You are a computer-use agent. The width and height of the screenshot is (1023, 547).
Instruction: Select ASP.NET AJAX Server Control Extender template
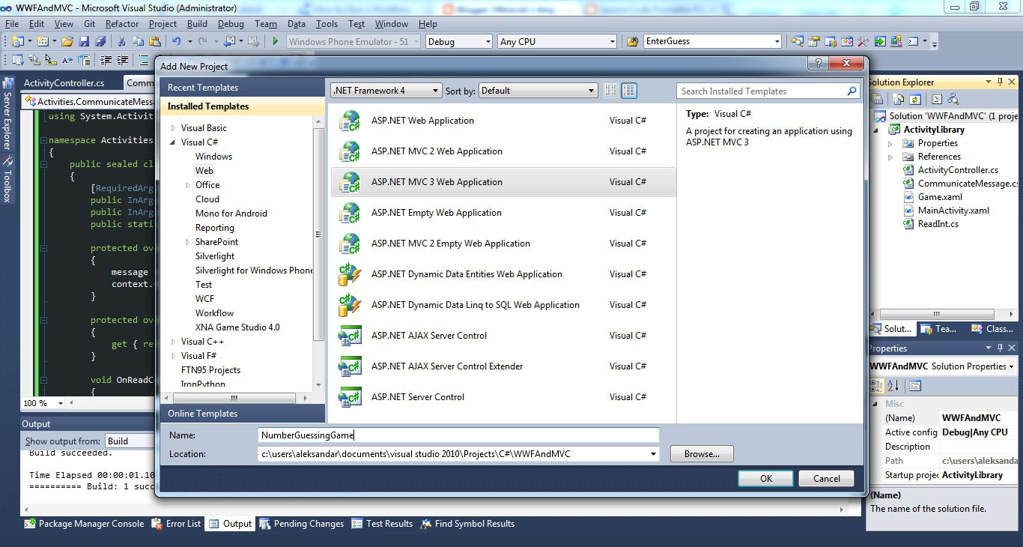[503, 366]
